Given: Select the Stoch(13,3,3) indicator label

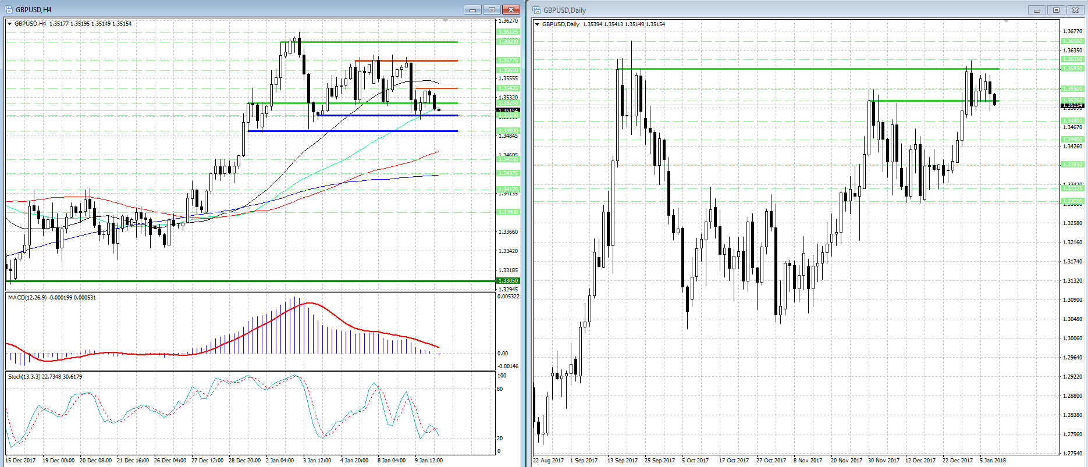Looking at the screenshot, I should pyautogui.click(x=45, y=377).
